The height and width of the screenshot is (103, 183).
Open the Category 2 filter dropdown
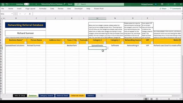tap(123, 43)
